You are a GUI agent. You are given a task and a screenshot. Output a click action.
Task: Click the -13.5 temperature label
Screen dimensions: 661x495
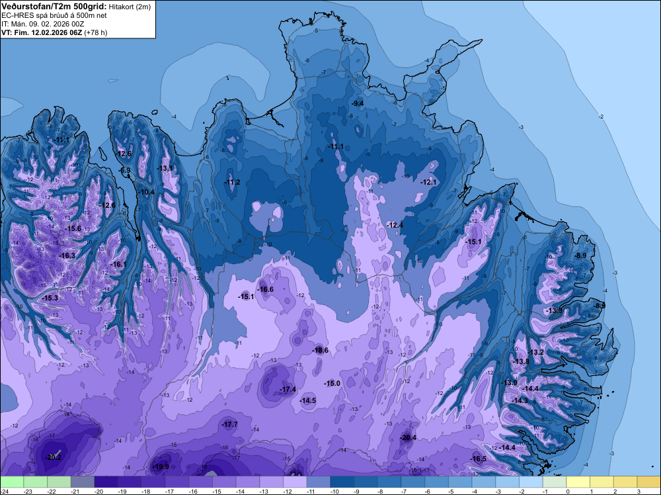554,310
